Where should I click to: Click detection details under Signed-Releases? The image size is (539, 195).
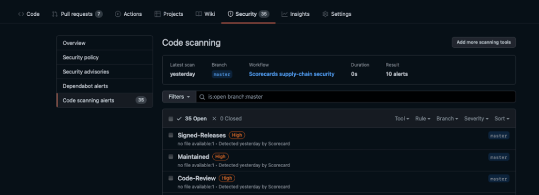point(234,143)
